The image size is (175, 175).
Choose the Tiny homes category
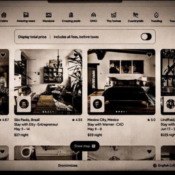pos(114,17)
